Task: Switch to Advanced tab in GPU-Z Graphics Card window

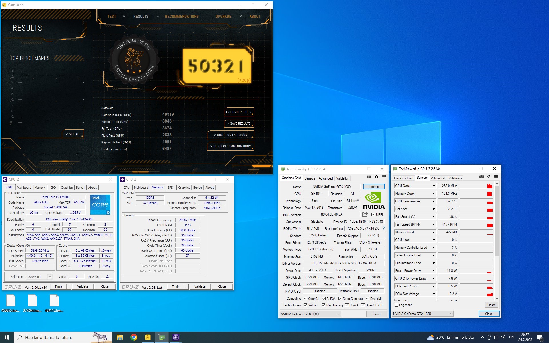Action: tap(326, 178)
